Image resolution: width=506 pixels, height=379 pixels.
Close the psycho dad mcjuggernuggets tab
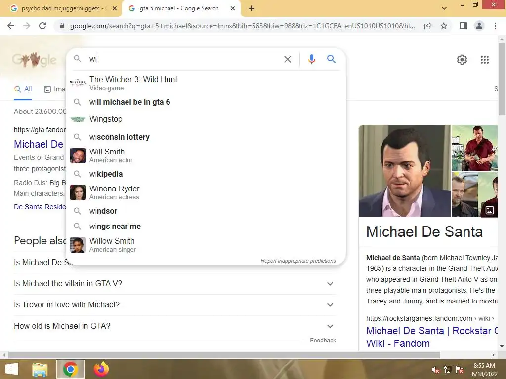tap(115, 8)
